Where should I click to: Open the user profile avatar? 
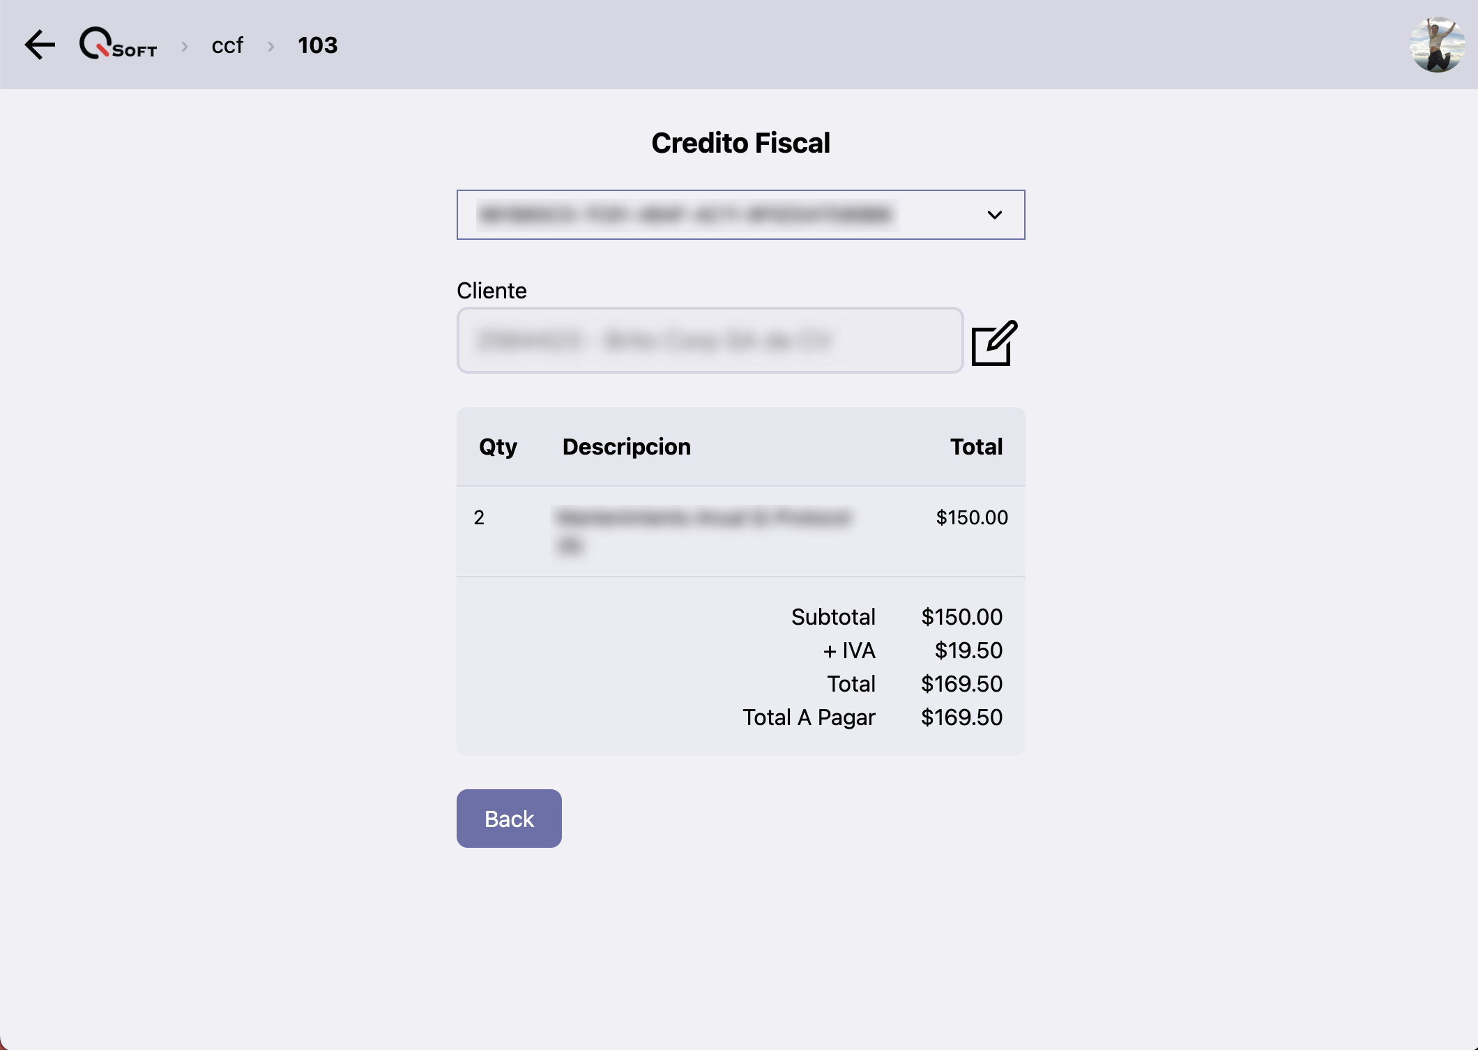[x=1437, y=45]
